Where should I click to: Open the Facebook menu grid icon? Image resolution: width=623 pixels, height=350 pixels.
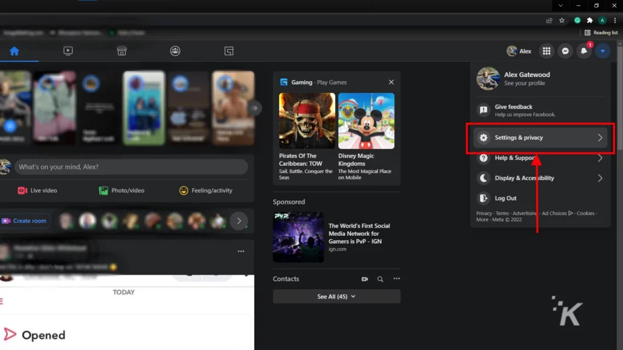click(547, 51)
